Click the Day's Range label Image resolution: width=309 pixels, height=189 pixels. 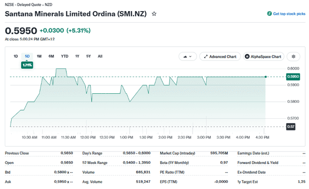92,153
